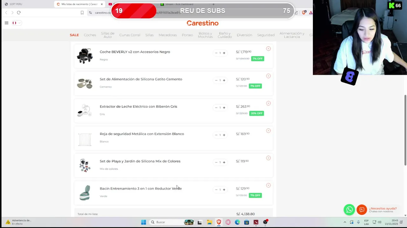
Task: Remove Set de Alimentación de Silicona item
Action: (x=268, y=76)
